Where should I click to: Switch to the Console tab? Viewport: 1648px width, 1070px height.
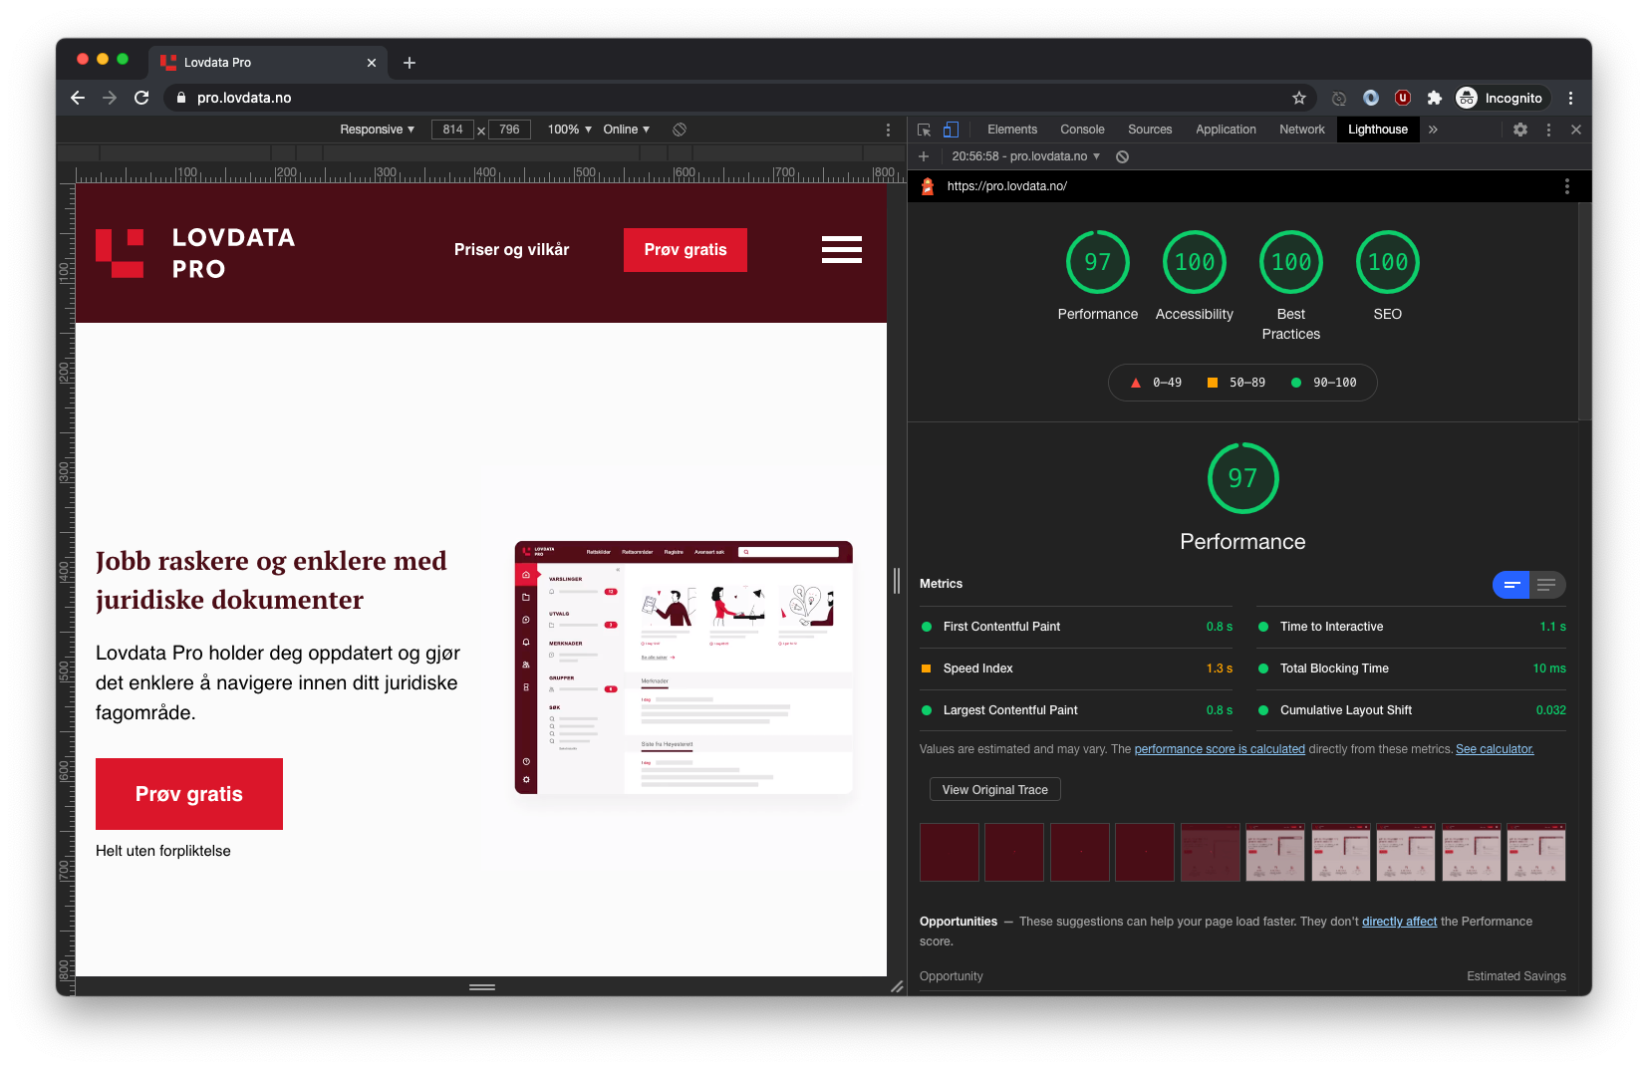[x=1082, y=130]
